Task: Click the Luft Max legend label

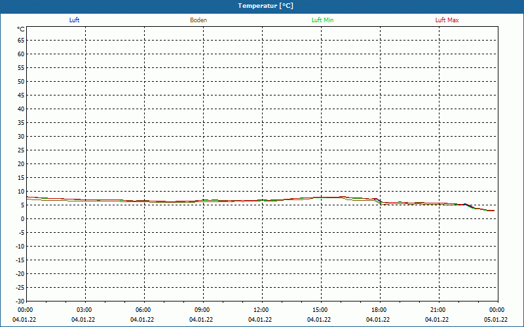Action: [x=447, y=20]
